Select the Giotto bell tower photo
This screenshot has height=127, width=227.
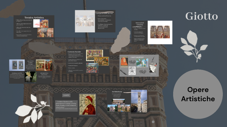click(139, 101)
